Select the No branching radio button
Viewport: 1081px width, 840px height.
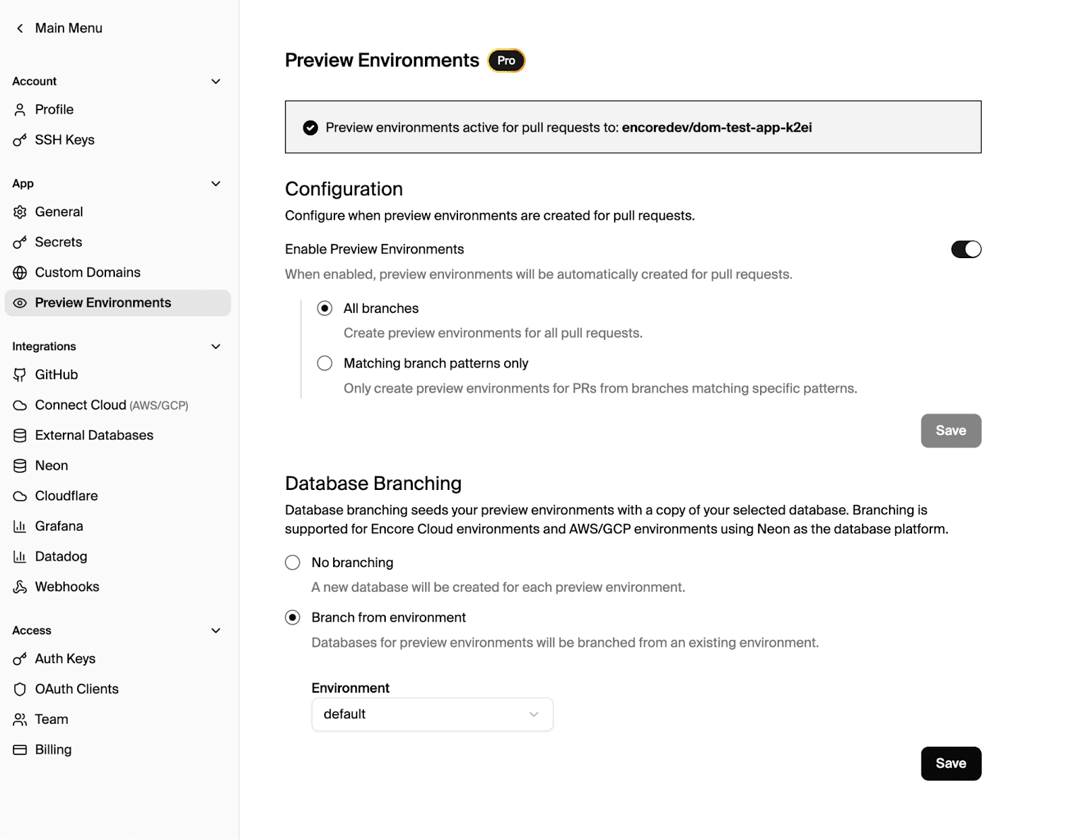[293, 563]
